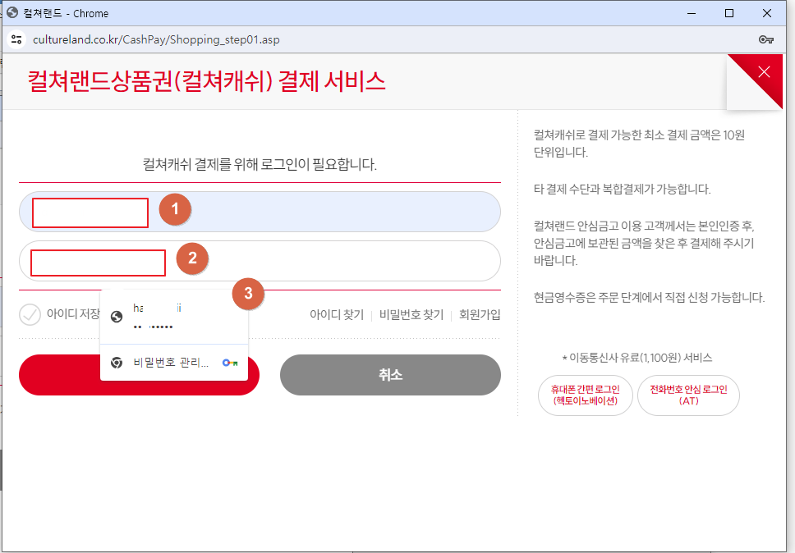Click the ID input field

(x=260, y=212)
